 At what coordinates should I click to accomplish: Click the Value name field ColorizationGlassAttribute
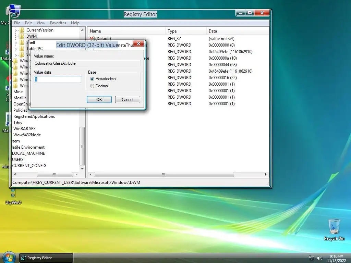tap(87, 63)
